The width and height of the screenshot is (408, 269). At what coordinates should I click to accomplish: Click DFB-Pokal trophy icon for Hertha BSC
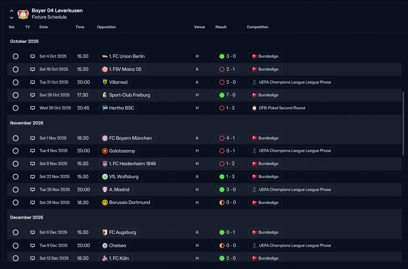click(254, 108)
